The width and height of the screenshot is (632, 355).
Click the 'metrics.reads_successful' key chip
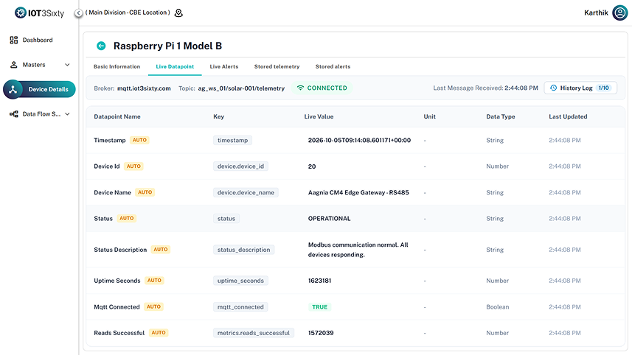[254, 333]
